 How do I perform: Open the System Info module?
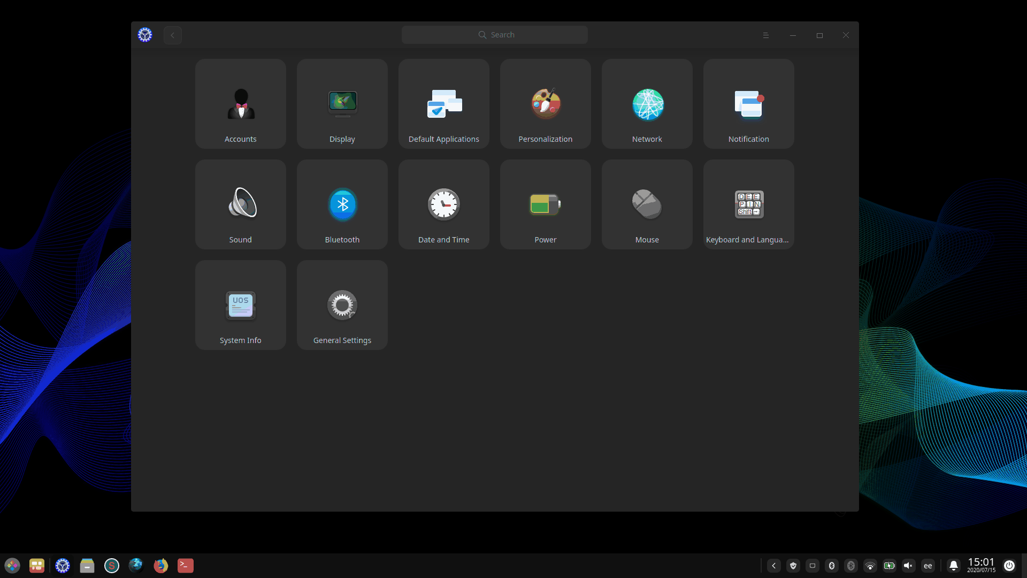241,305
